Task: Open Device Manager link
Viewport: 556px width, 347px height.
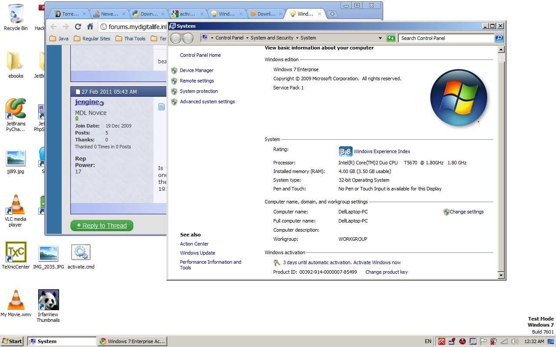Action: (x=197, y=70)
